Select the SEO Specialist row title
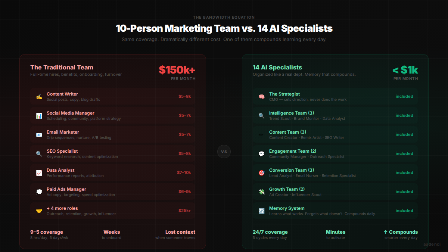This screenshot has height=252, width=448. point(62,151)
